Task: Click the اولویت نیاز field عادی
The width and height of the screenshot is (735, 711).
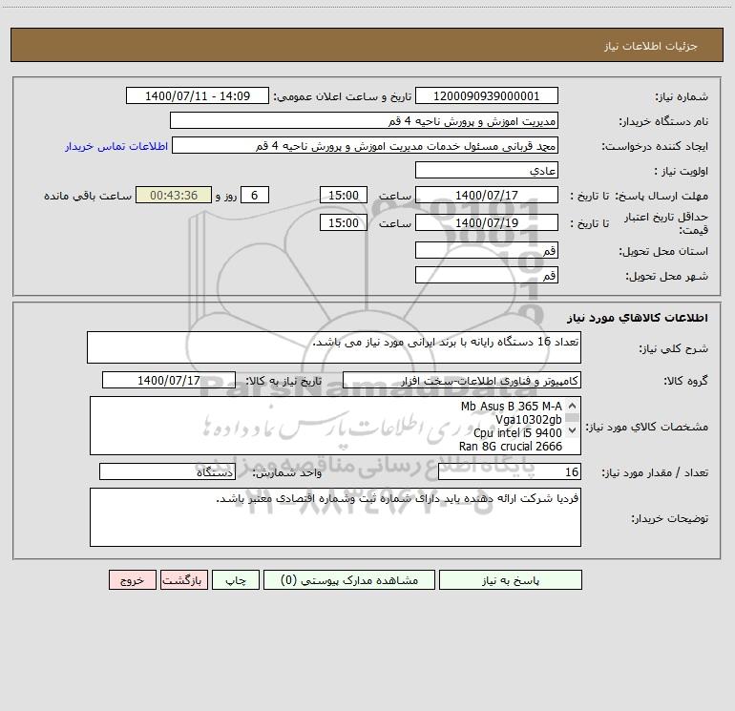Action: click(x=487, y=170)
